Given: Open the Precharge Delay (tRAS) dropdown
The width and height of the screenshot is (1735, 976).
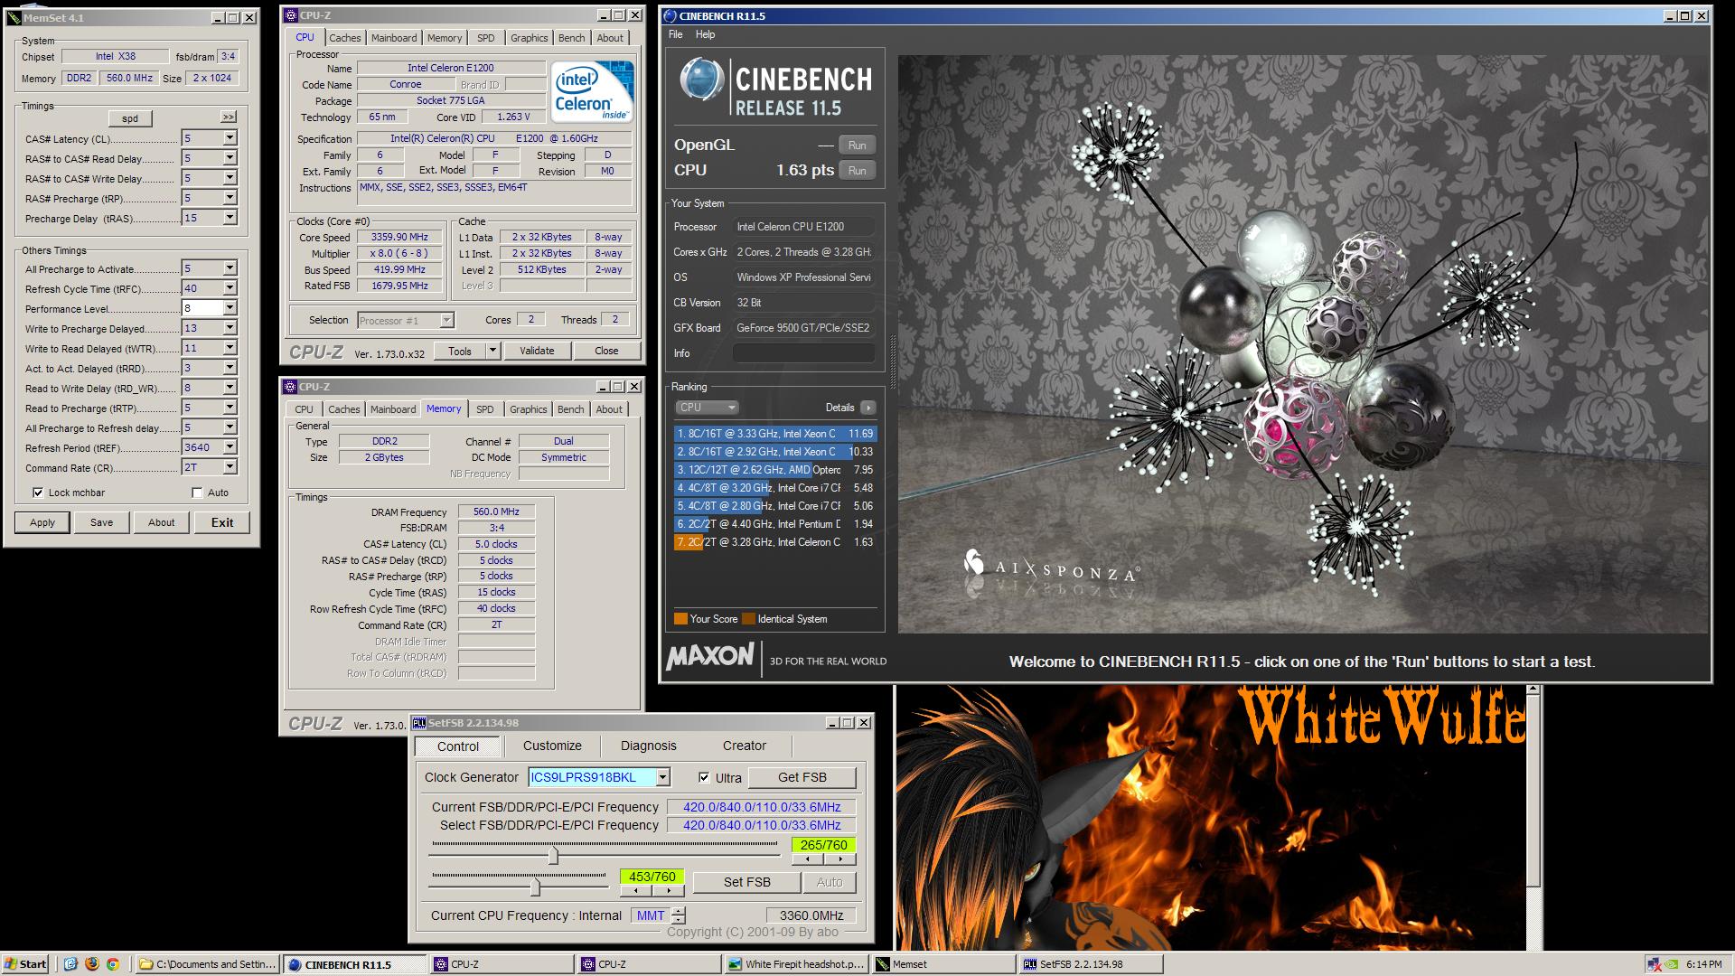Looking at the screenshot, I should [230, 218].
